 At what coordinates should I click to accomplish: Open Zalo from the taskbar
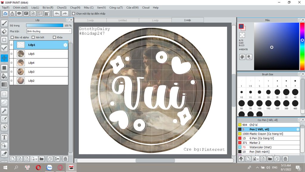click(49, 167)
